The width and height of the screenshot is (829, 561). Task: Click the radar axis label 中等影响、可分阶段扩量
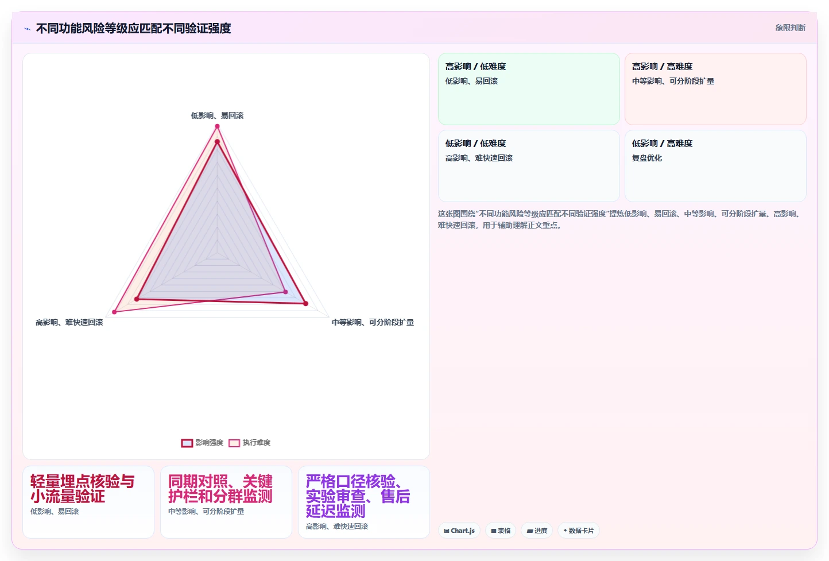tap(373, 322)
